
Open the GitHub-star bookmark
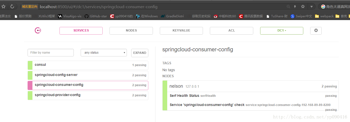pos(96,16)
